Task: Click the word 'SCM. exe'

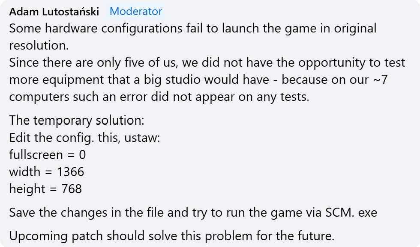Action: 351,212
